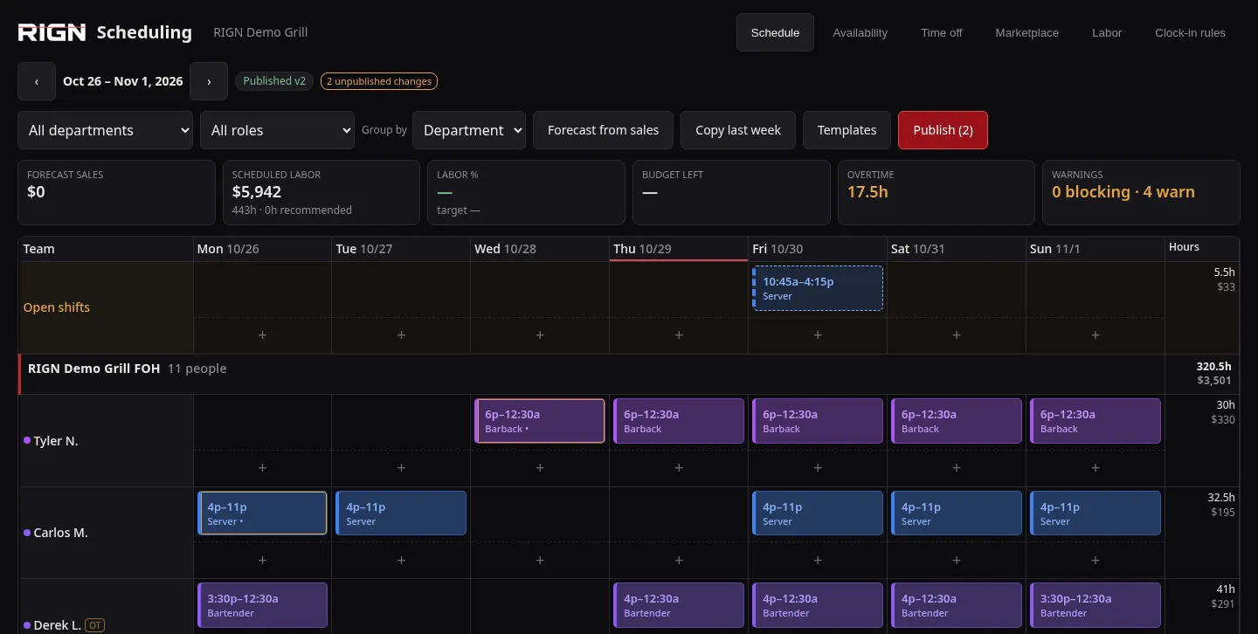Open Carlos M.'s Friday Server shift
This screenshot has width=1258, height=634.
pos(818,513)
